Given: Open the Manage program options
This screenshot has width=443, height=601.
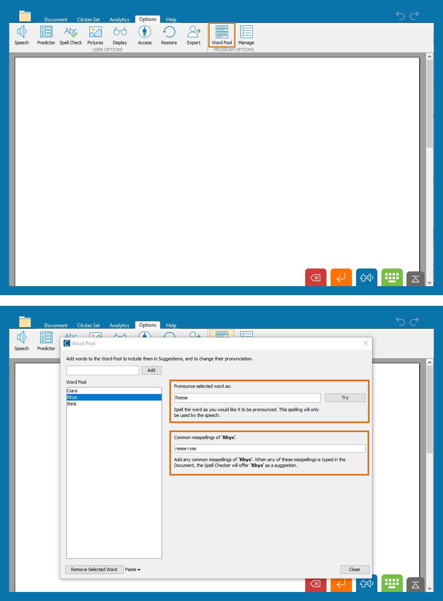Looking at the screenshot, I should point(246,35).
